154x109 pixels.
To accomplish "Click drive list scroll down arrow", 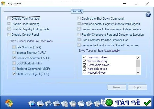I will point(138,73).
